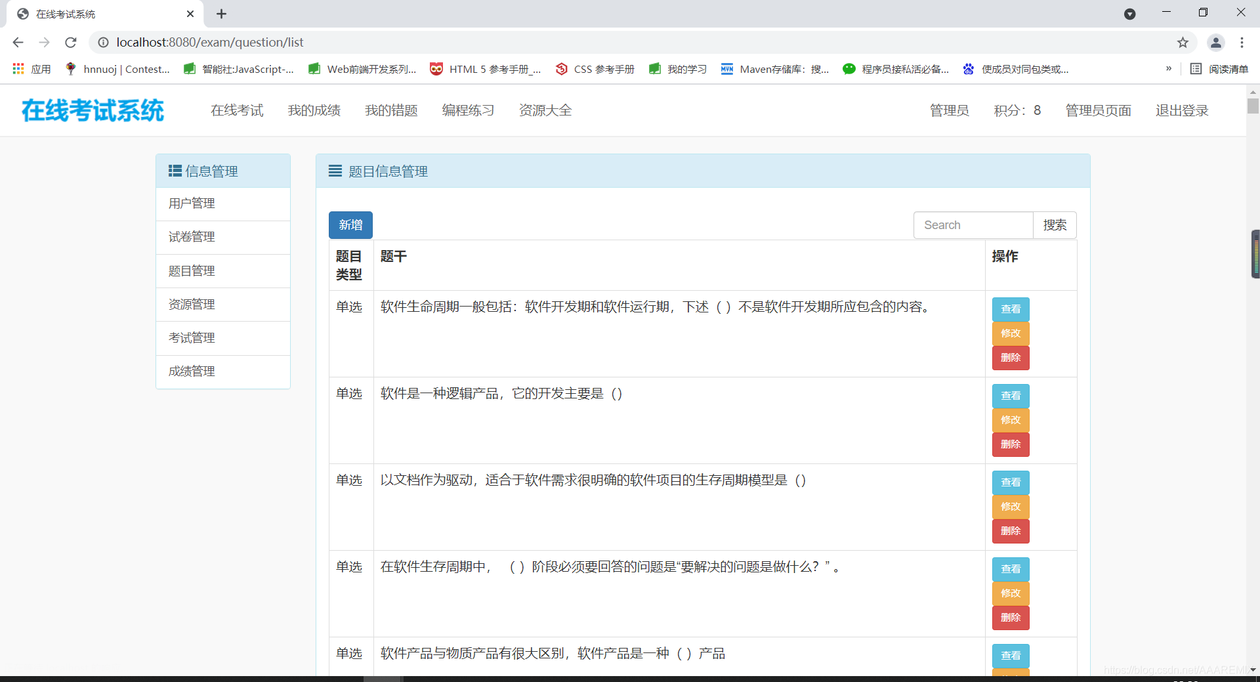Viewport: 1260px width, 682px height.
Task: Click the scrollbar up arrow
Action: 1253,92
